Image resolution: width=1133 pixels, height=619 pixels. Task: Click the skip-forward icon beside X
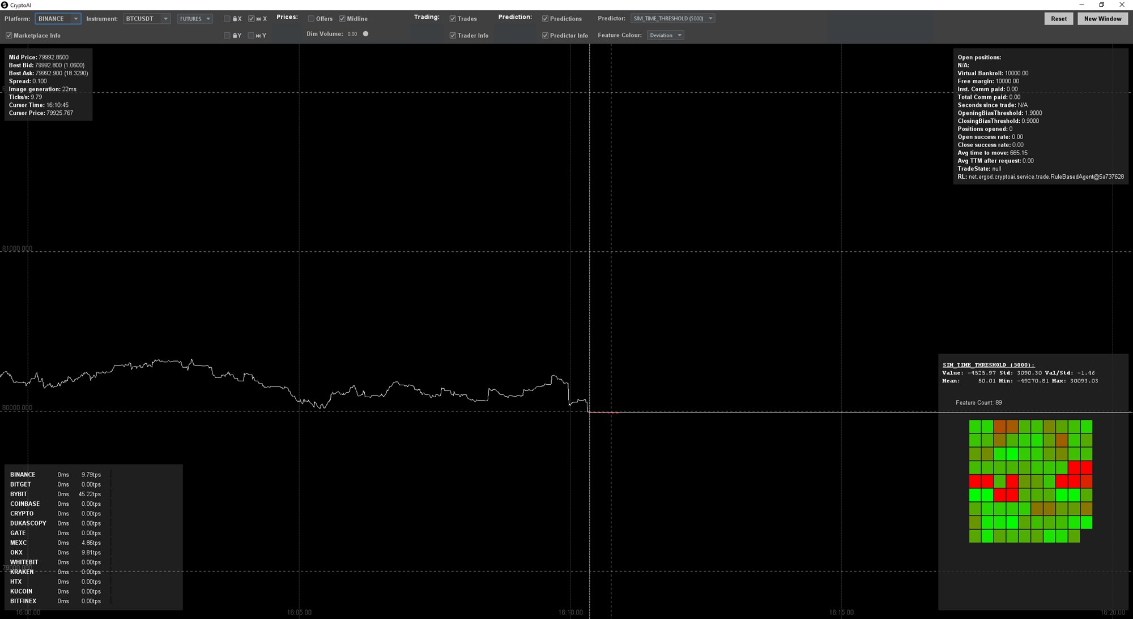[x=259, y=19]
